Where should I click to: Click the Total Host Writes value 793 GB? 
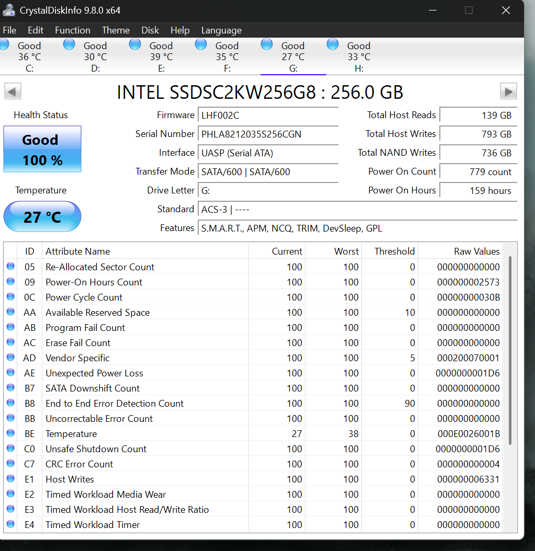479,134
